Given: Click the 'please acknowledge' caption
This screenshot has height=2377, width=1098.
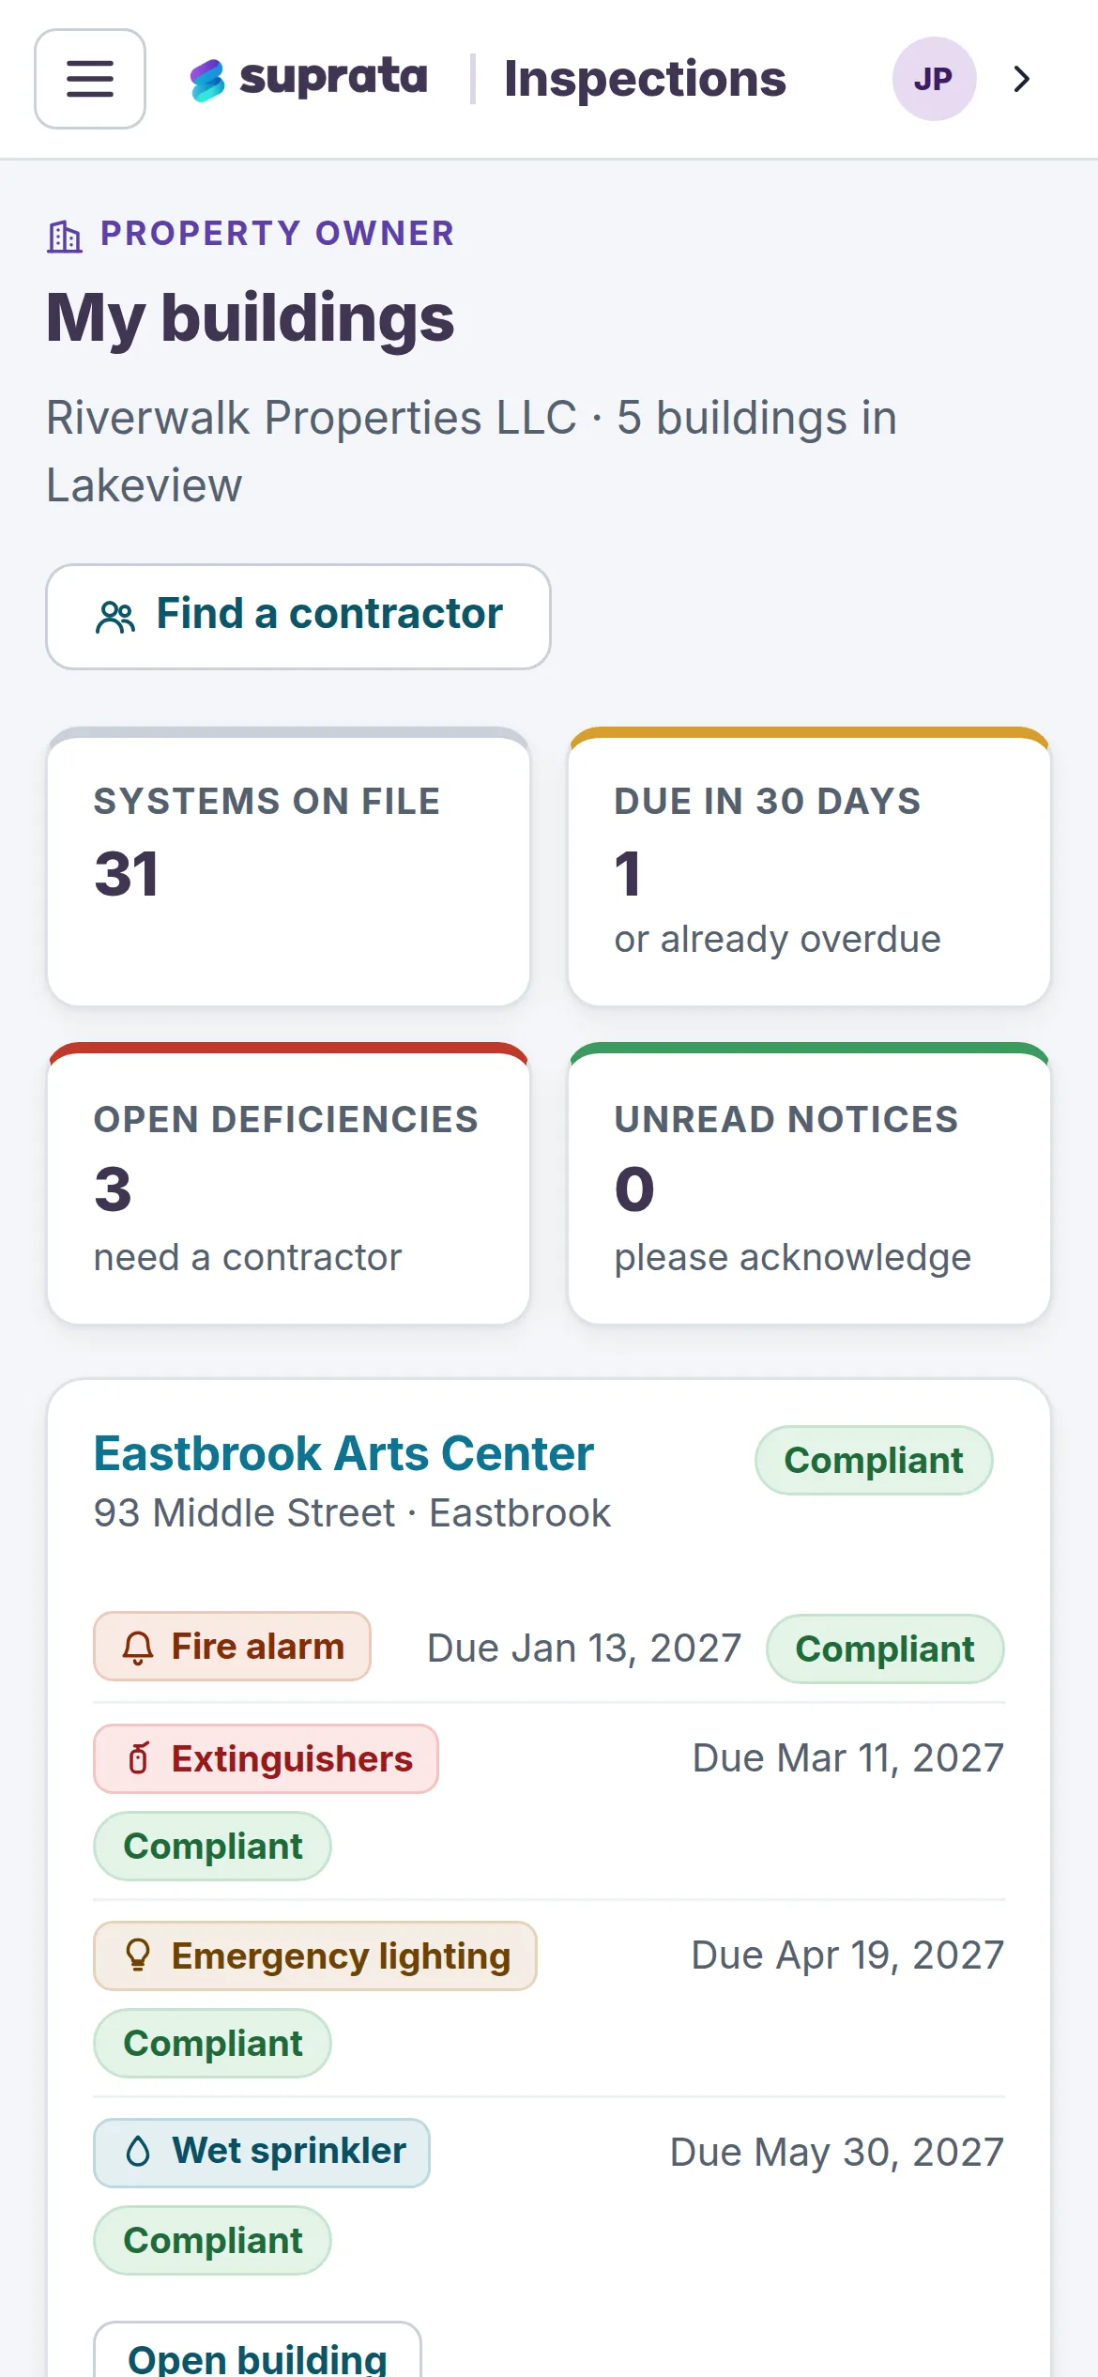Looking at the screenshot, I should 793,1257.
